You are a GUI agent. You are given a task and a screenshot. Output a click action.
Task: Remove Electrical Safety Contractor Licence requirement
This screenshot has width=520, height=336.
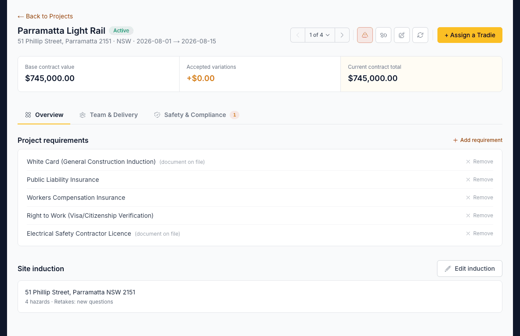[x=479, y=233]
